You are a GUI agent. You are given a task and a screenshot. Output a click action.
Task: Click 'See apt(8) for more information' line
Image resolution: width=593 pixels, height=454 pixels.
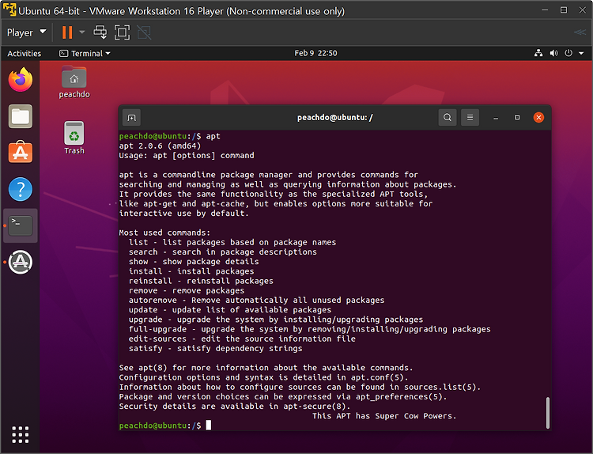(266, 368)
